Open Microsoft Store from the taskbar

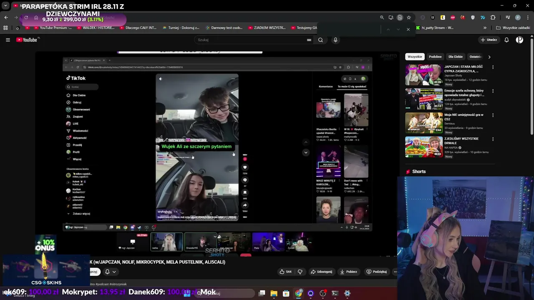pyautogui.click(x=286, y=293)
